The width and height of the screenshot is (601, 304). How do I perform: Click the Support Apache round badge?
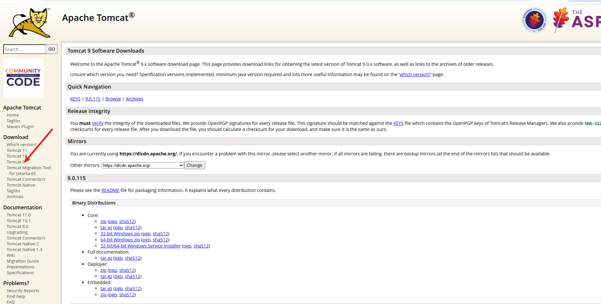[534, 20]
